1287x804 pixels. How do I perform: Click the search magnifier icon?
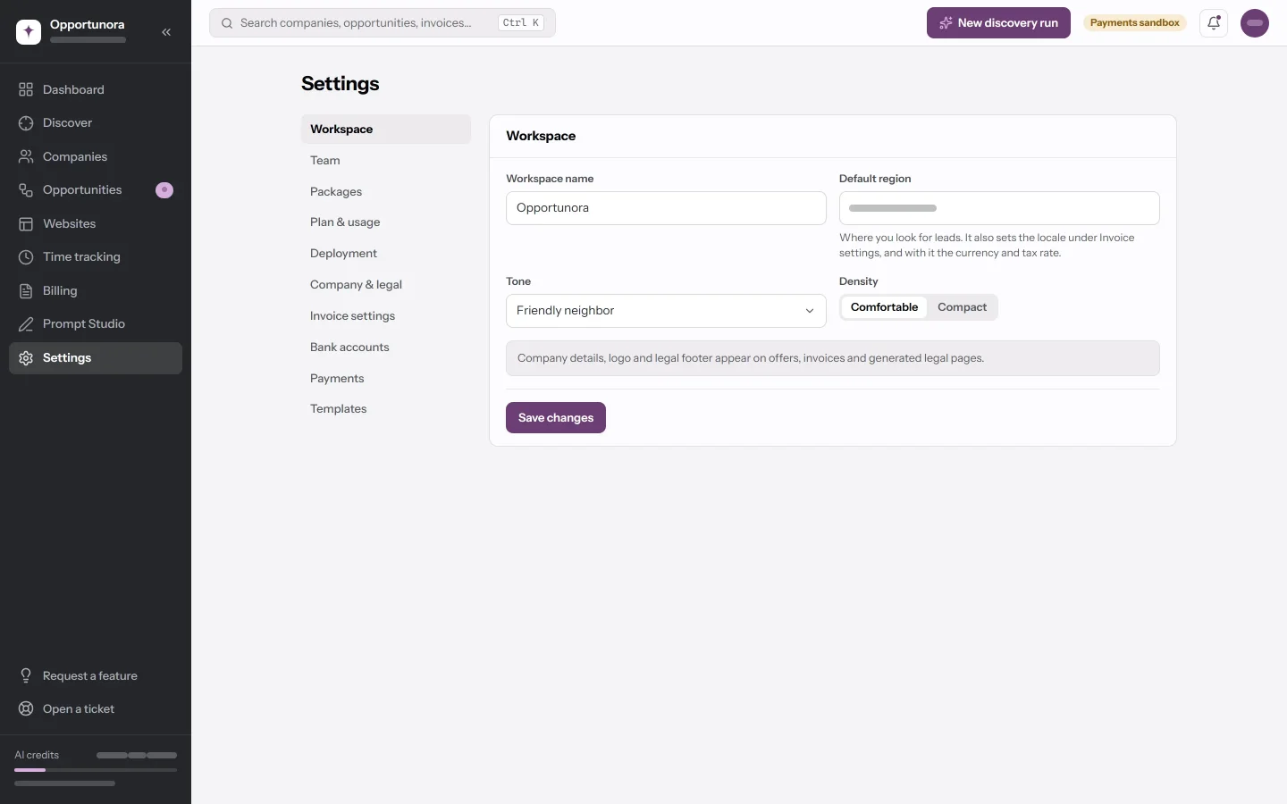coord(227,23)
